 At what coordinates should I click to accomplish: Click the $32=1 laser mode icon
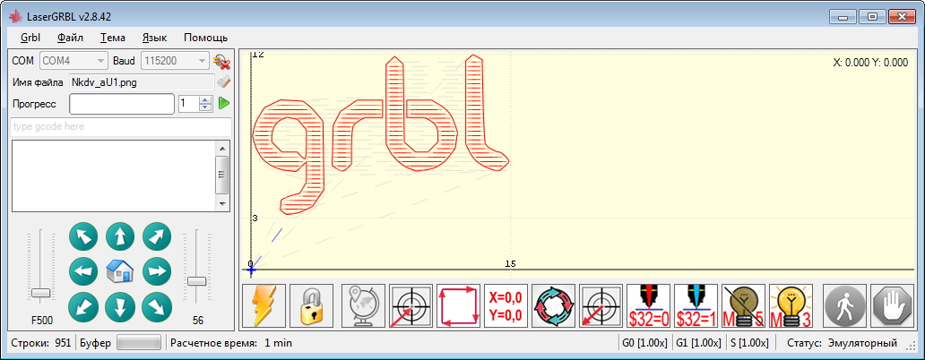click(x=696, y=306)
